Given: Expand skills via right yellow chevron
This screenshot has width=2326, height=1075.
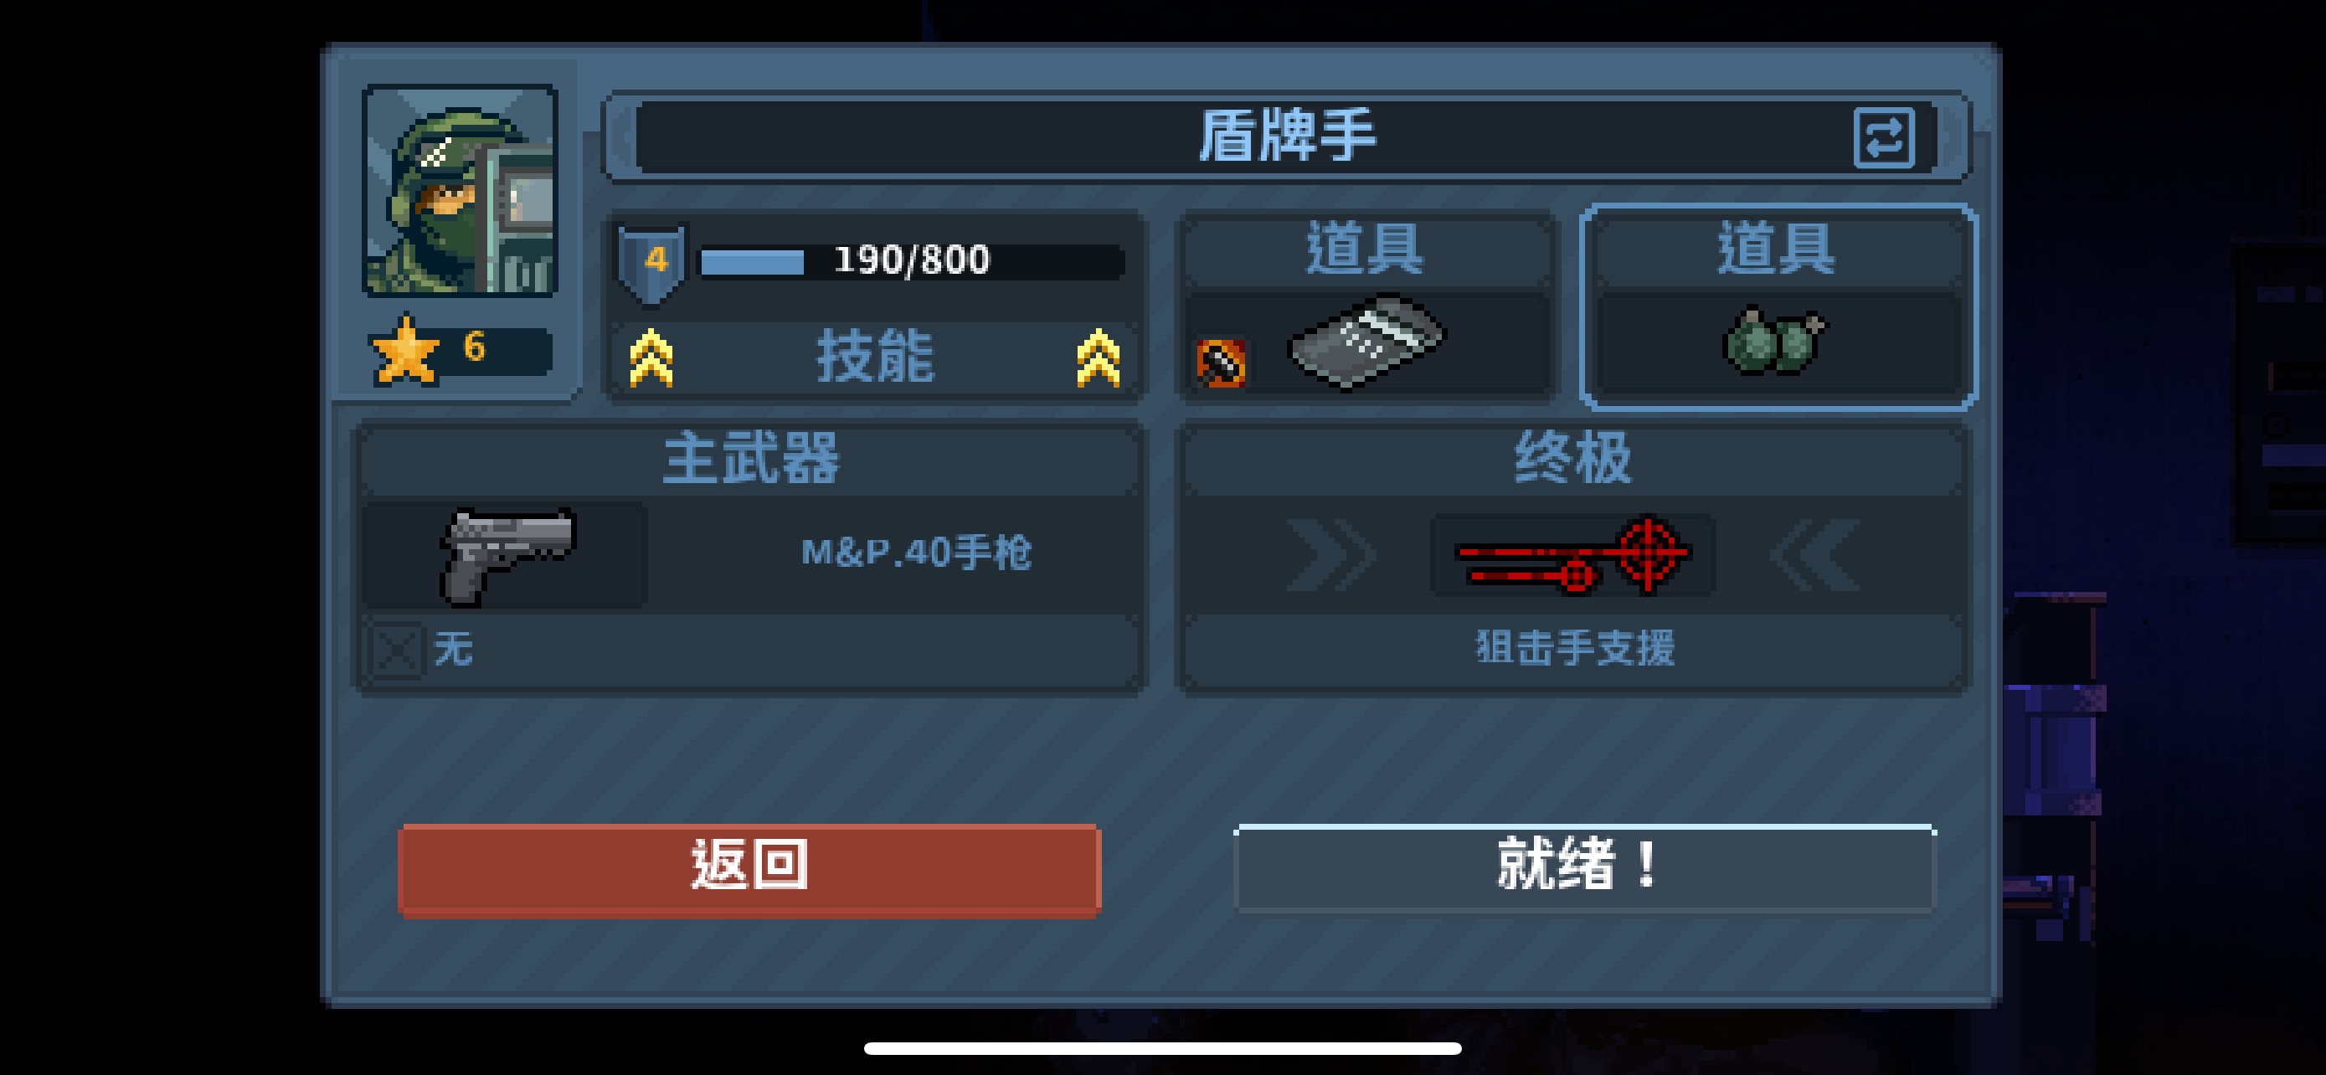Looking at the screenshot, I should (1098, 358).
